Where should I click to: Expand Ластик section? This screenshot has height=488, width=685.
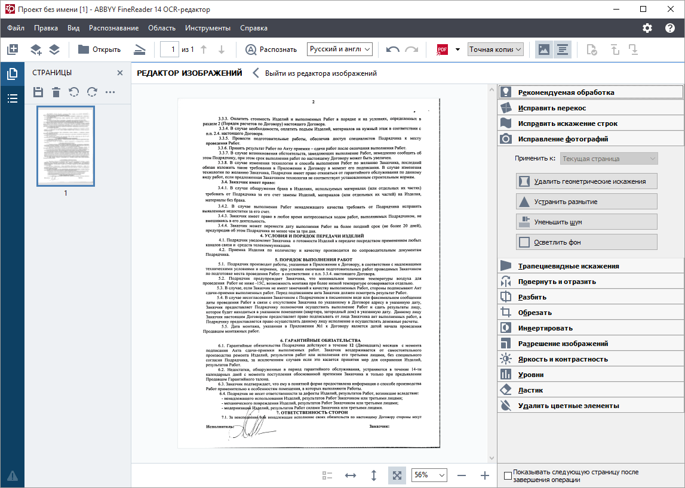pos(591,390)
